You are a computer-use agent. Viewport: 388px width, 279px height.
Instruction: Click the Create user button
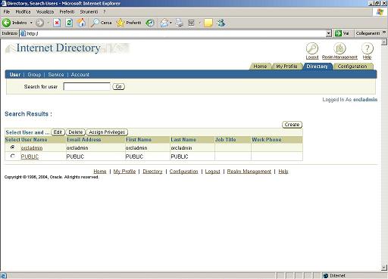292,125
